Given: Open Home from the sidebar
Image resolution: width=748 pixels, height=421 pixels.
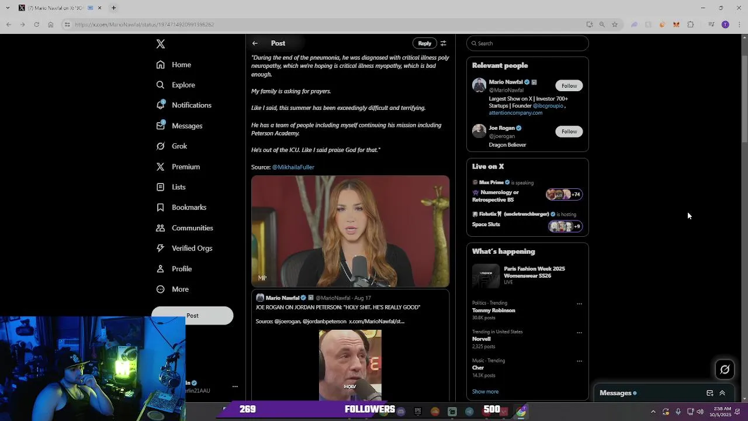Looking at the screenshot, I should tap(174, 64).
